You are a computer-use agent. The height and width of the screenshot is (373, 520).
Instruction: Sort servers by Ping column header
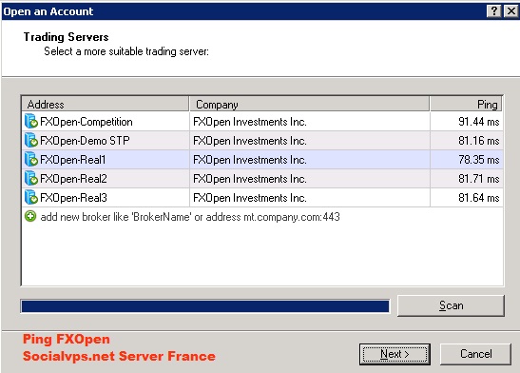pos(466,105)
